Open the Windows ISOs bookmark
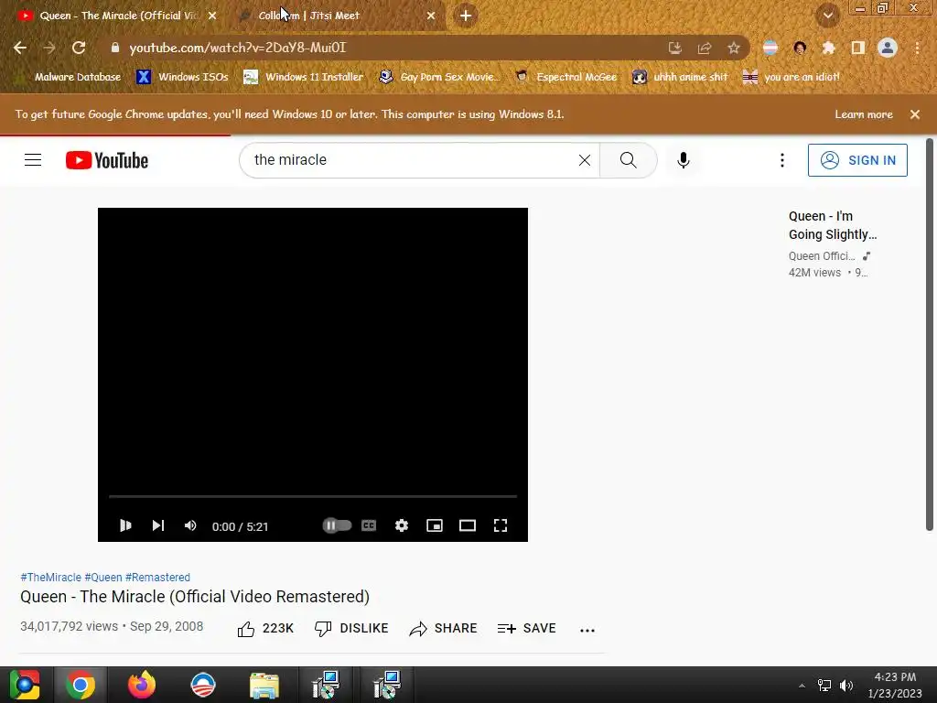 coord(182,77)
